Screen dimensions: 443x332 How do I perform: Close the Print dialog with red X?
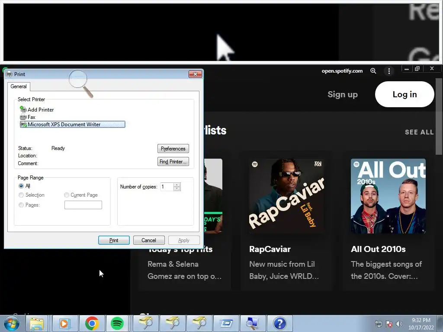195,74
